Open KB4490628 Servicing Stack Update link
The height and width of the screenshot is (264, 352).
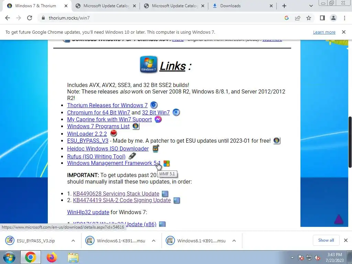(116, 194)
